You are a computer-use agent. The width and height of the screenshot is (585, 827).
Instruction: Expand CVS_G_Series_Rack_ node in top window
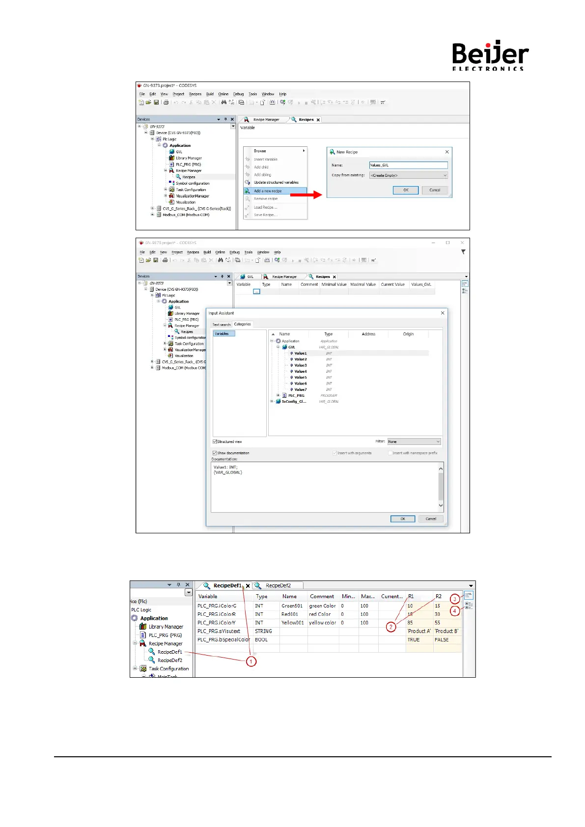(x=152, y=208)
